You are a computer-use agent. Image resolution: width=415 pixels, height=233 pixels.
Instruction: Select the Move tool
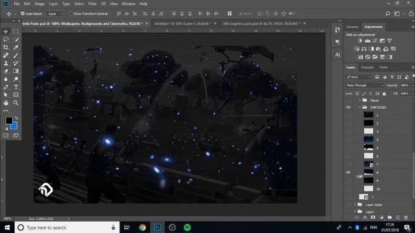[6, 32]
